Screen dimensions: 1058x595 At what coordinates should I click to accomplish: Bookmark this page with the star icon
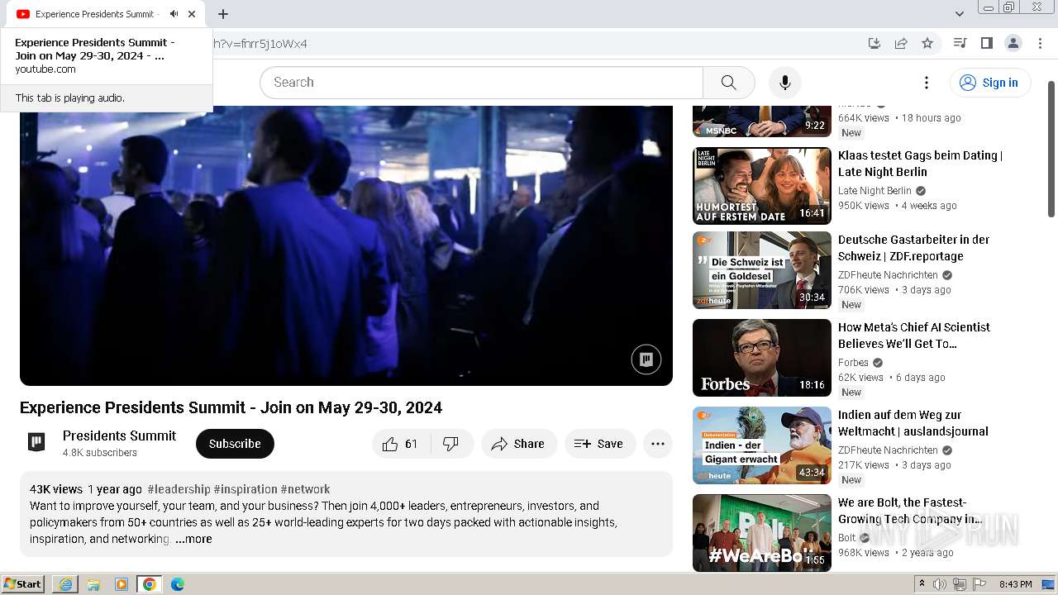point(927,43)
